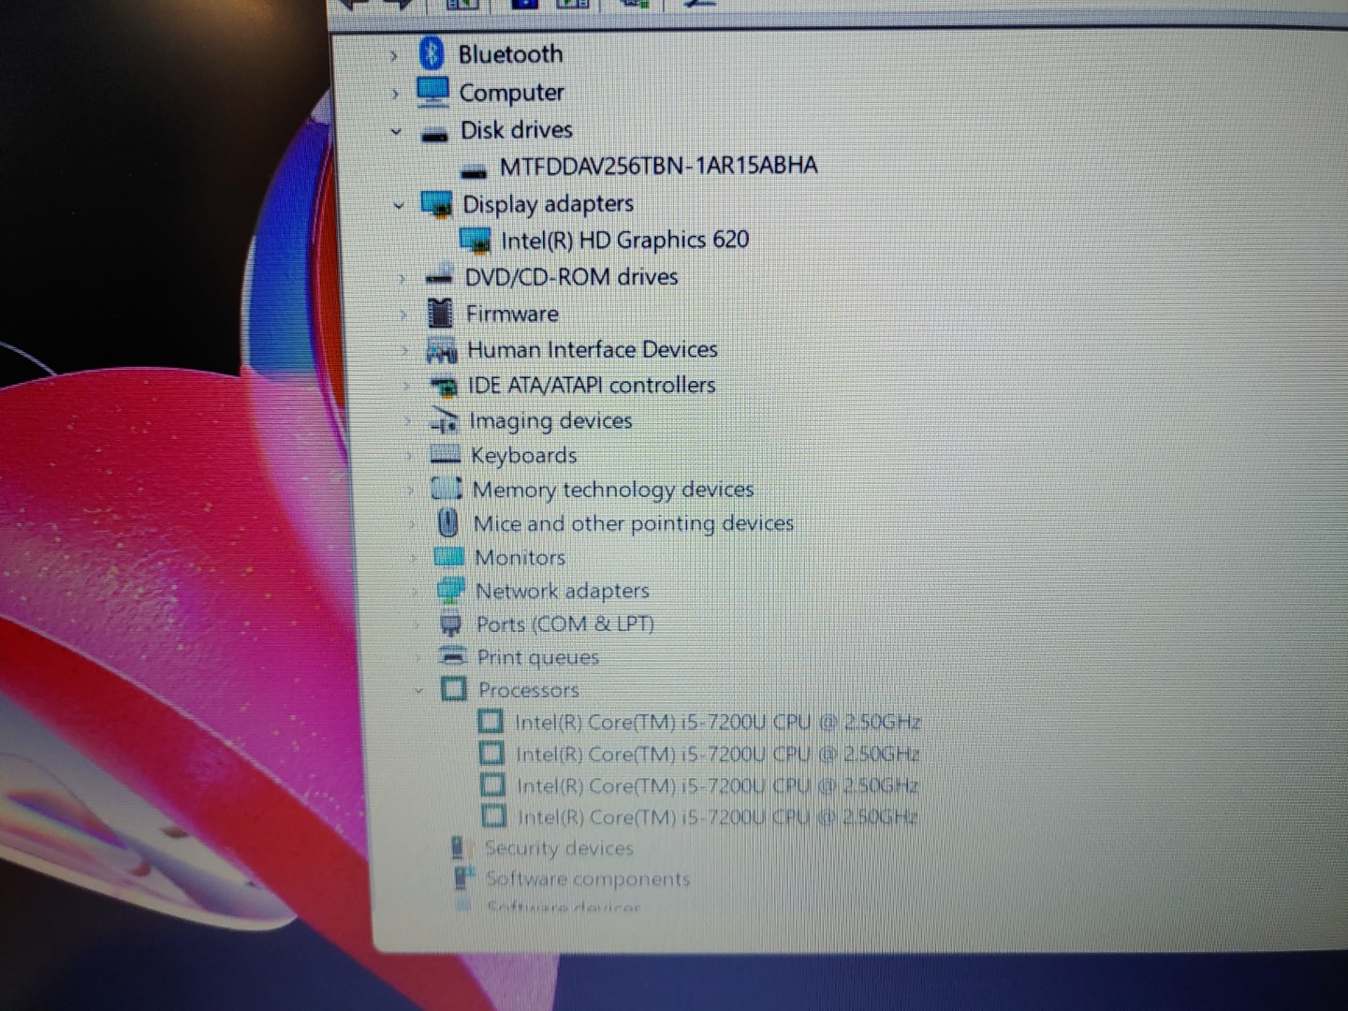Collapse the Disk drives node
Screen dimensions: 1348x1011
[x=396, y=132]
